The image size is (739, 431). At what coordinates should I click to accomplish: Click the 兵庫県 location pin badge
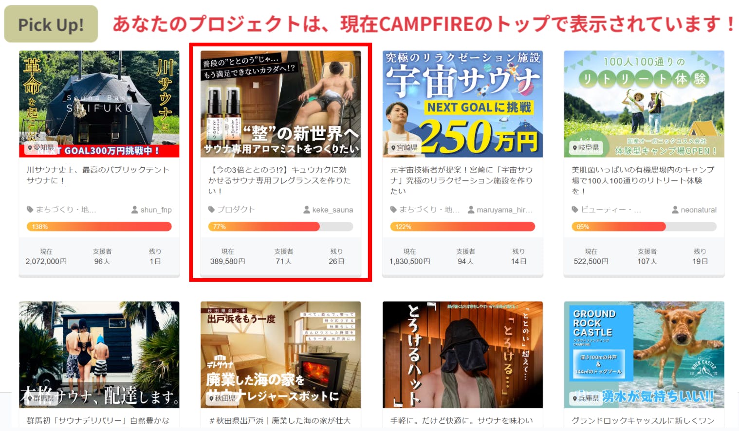(585, 398)
